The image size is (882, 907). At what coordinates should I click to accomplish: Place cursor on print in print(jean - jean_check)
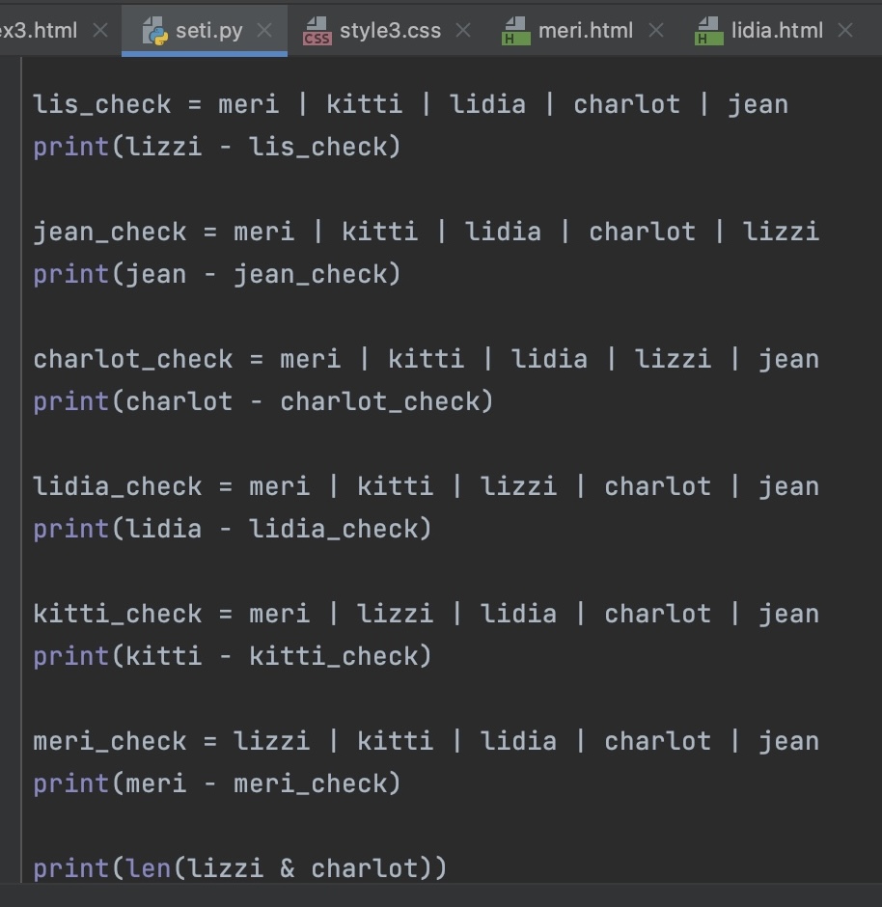click(71, 274)
